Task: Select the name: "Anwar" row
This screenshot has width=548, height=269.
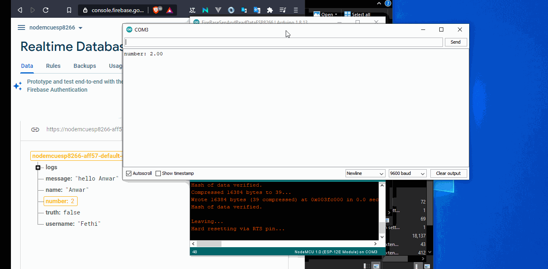Action: 67,190
